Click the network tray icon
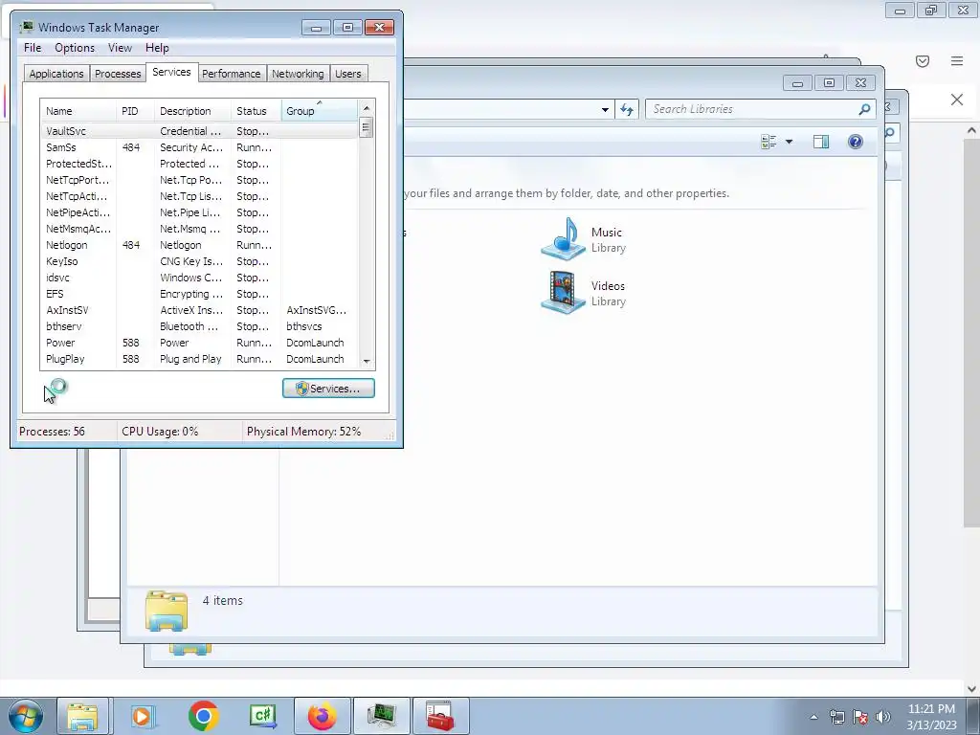980x735 pixels. (836, 717)
